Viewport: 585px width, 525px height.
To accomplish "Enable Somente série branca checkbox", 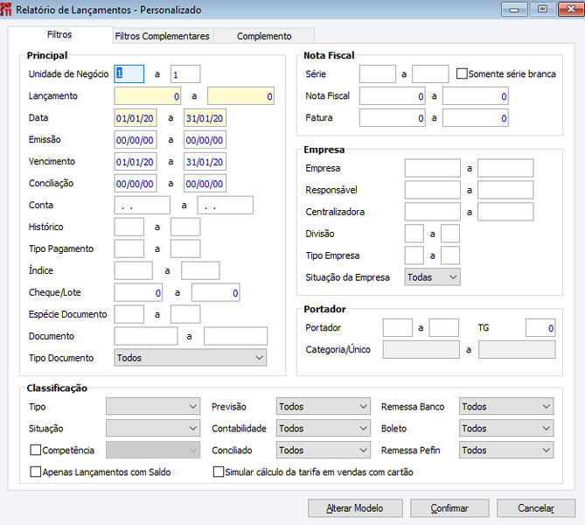I will tap(462, 73).
